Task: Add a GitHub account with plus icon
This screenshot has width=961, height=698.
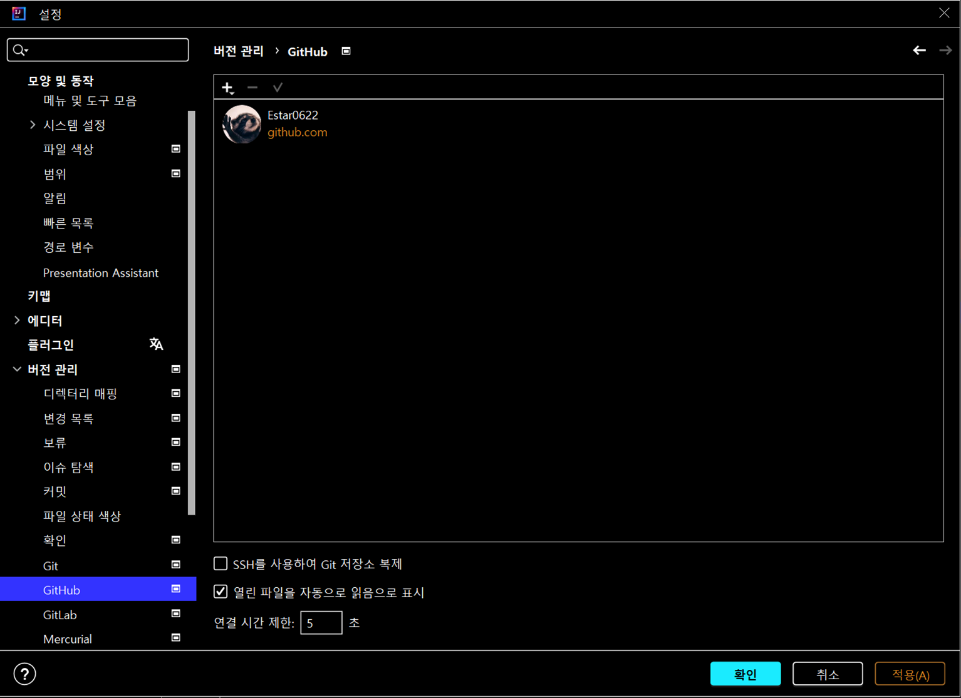Action: click(x=228, y=88)
